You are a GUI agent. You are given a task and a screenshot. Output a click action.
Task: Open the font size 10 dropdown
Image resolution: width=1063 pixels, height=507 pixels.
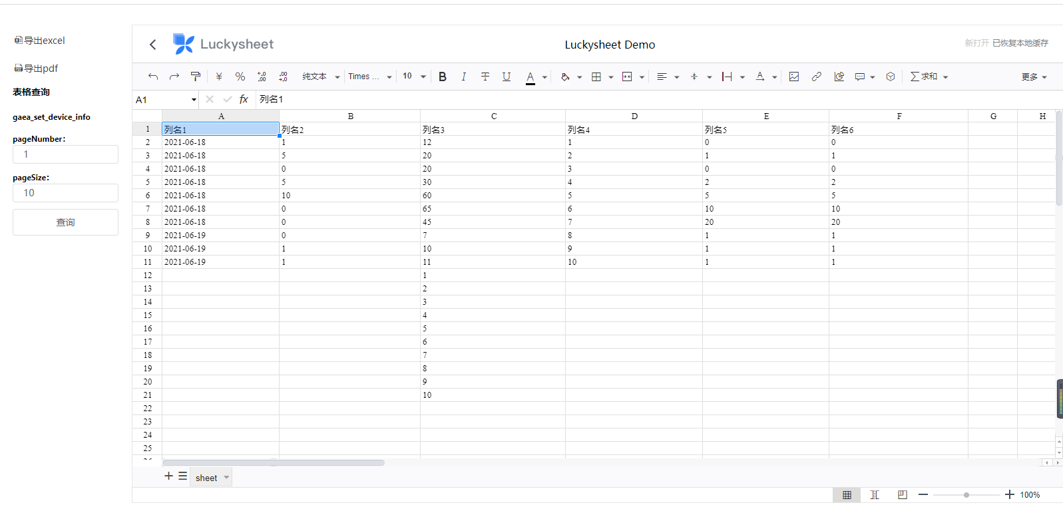point(413,77)
